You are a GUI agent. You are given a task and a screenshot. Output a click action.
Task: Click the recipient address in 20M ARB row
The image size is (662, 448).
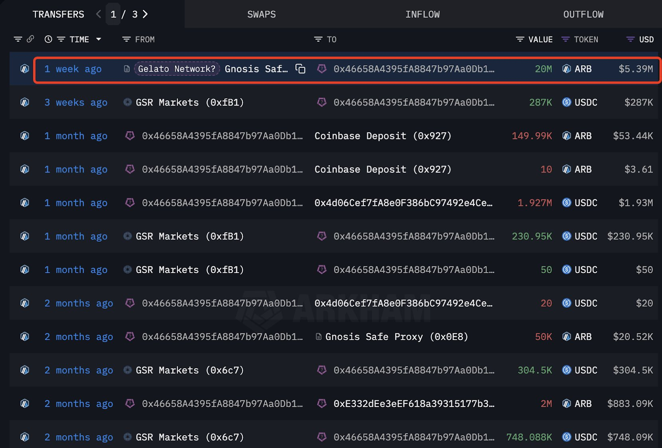(x=414, y=69)
